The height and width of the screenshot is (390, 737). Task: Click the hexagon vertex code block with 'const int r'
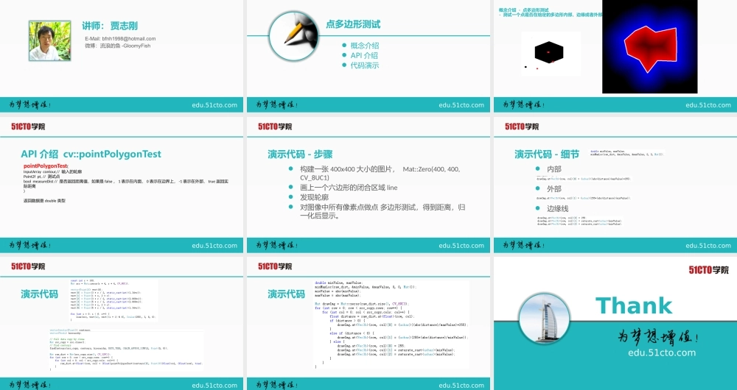(113, 300)
